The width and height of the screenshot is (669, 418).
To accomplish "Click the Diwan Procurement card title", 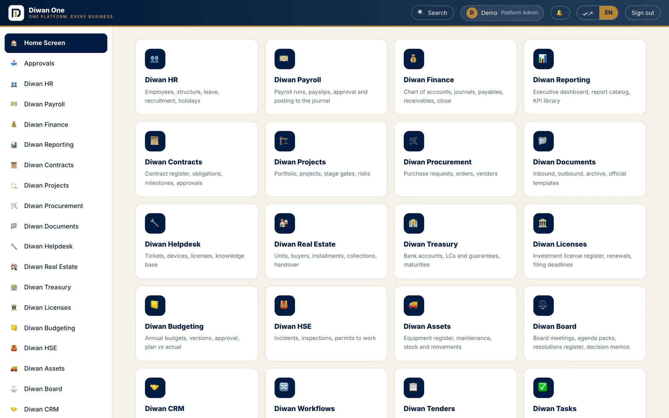I will pyautogui.click(x=437, y=162).
